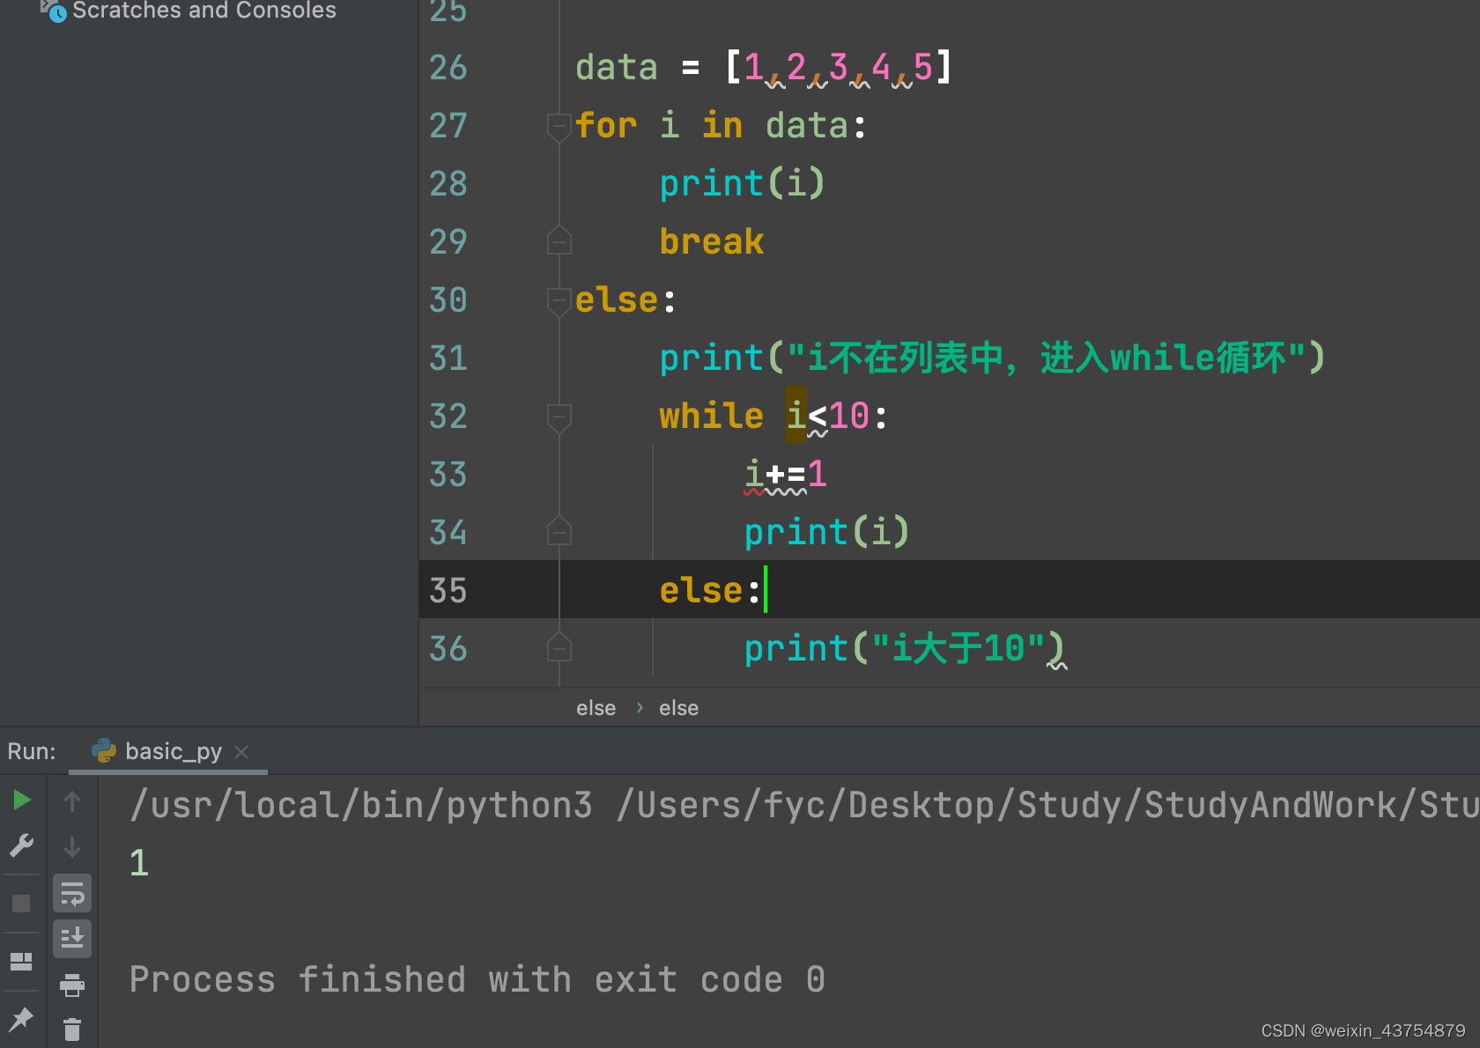Click 'Process finished with exit code 0' text
This screenshot has height=1048, width=1480.
point(477,979)
